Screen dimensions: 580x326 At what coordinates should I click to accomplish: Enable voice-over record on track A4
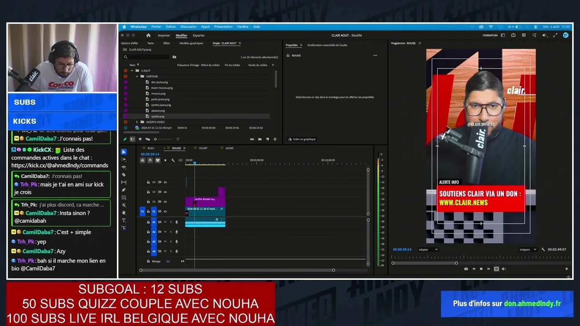pos(177,251)
